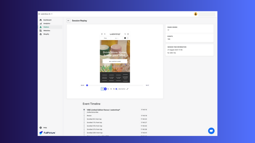Click the Help question mark icon
The image size is (255, 143).
[x=41, y=128]
